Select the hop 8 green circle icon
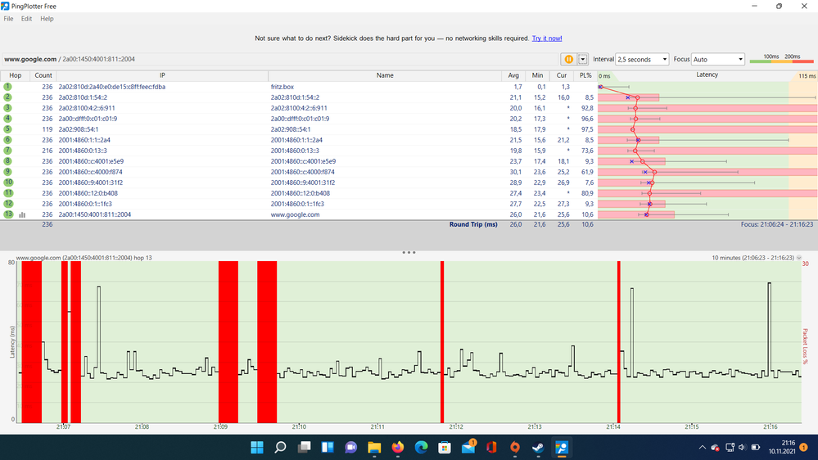Image resolution: width=818 pixels, height=460 pixels. 8,161
